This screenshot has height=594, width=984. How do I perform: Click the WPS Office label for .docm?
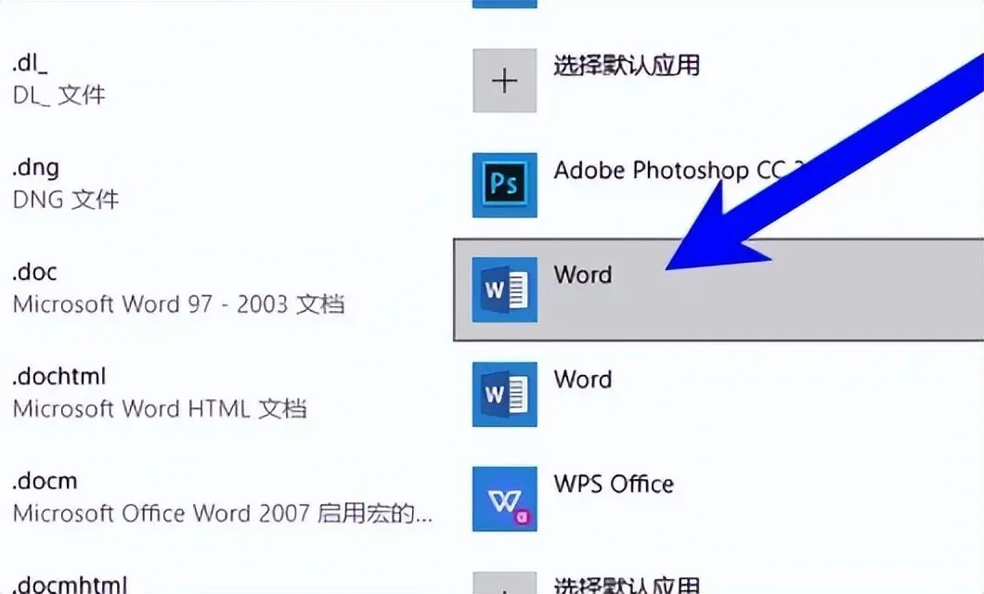click(x=614, y=484)
